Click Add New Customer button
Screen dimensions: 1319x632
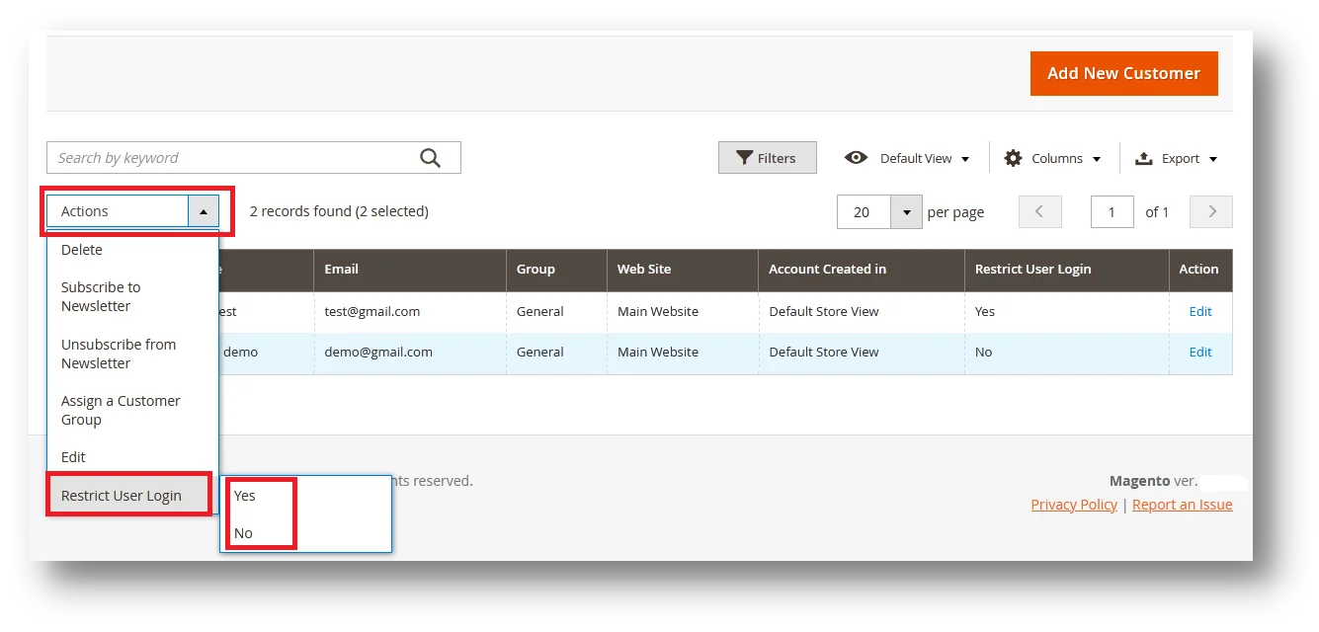click(x=1123, y=73)
